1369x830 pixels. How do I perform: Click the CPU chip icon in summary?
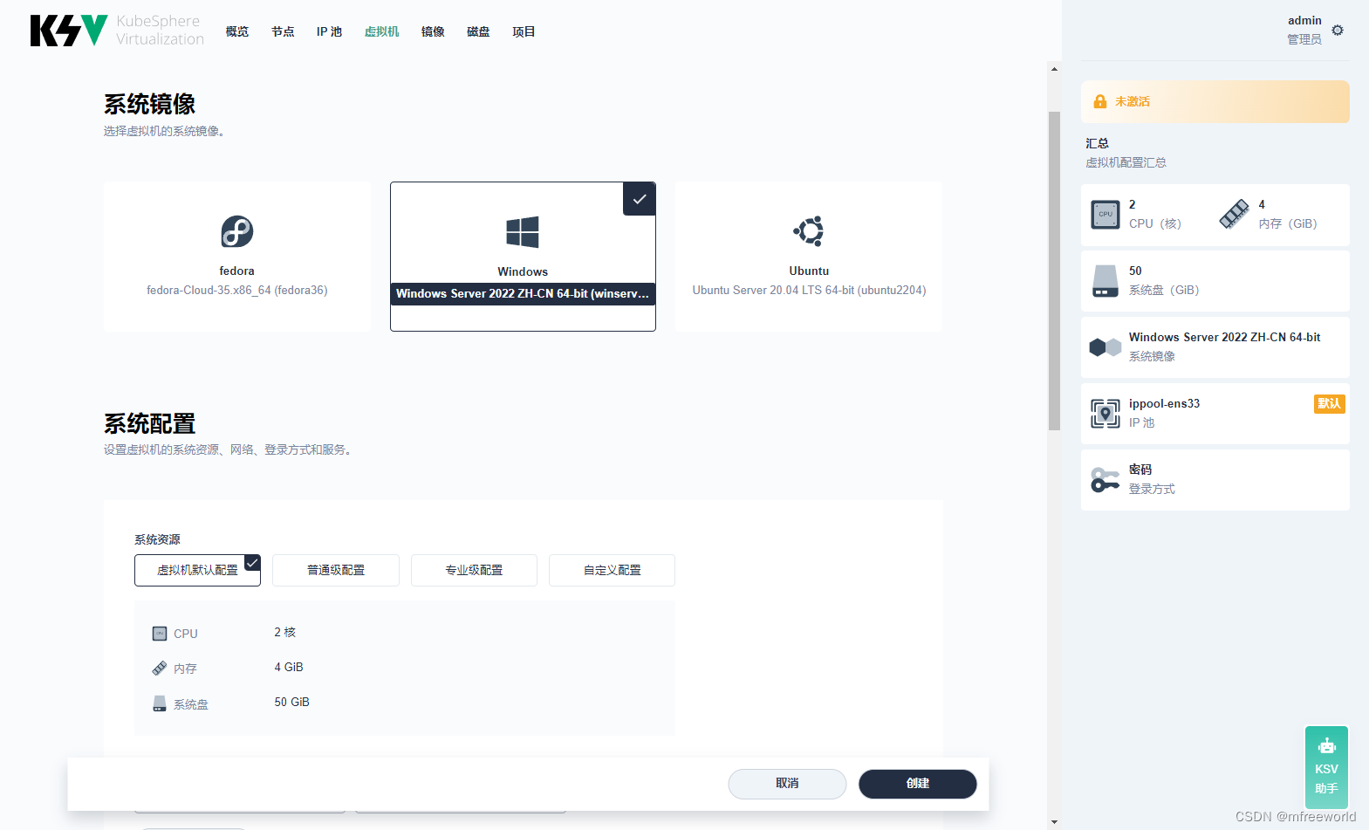[x=1105, y=215]
